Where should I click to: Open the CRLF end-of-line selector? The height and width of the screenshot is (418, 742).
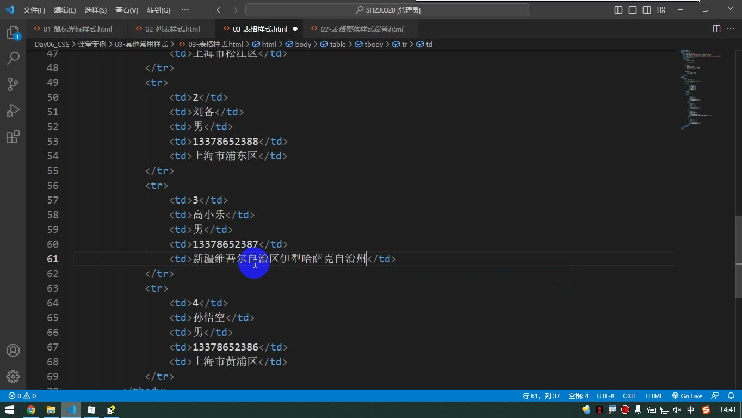pyautogui.click(x=630, y=396)
